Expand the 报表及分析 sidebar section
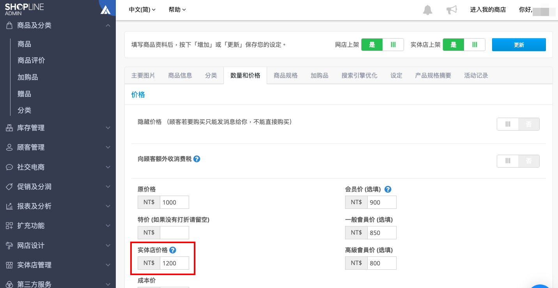 pos(108,206)
